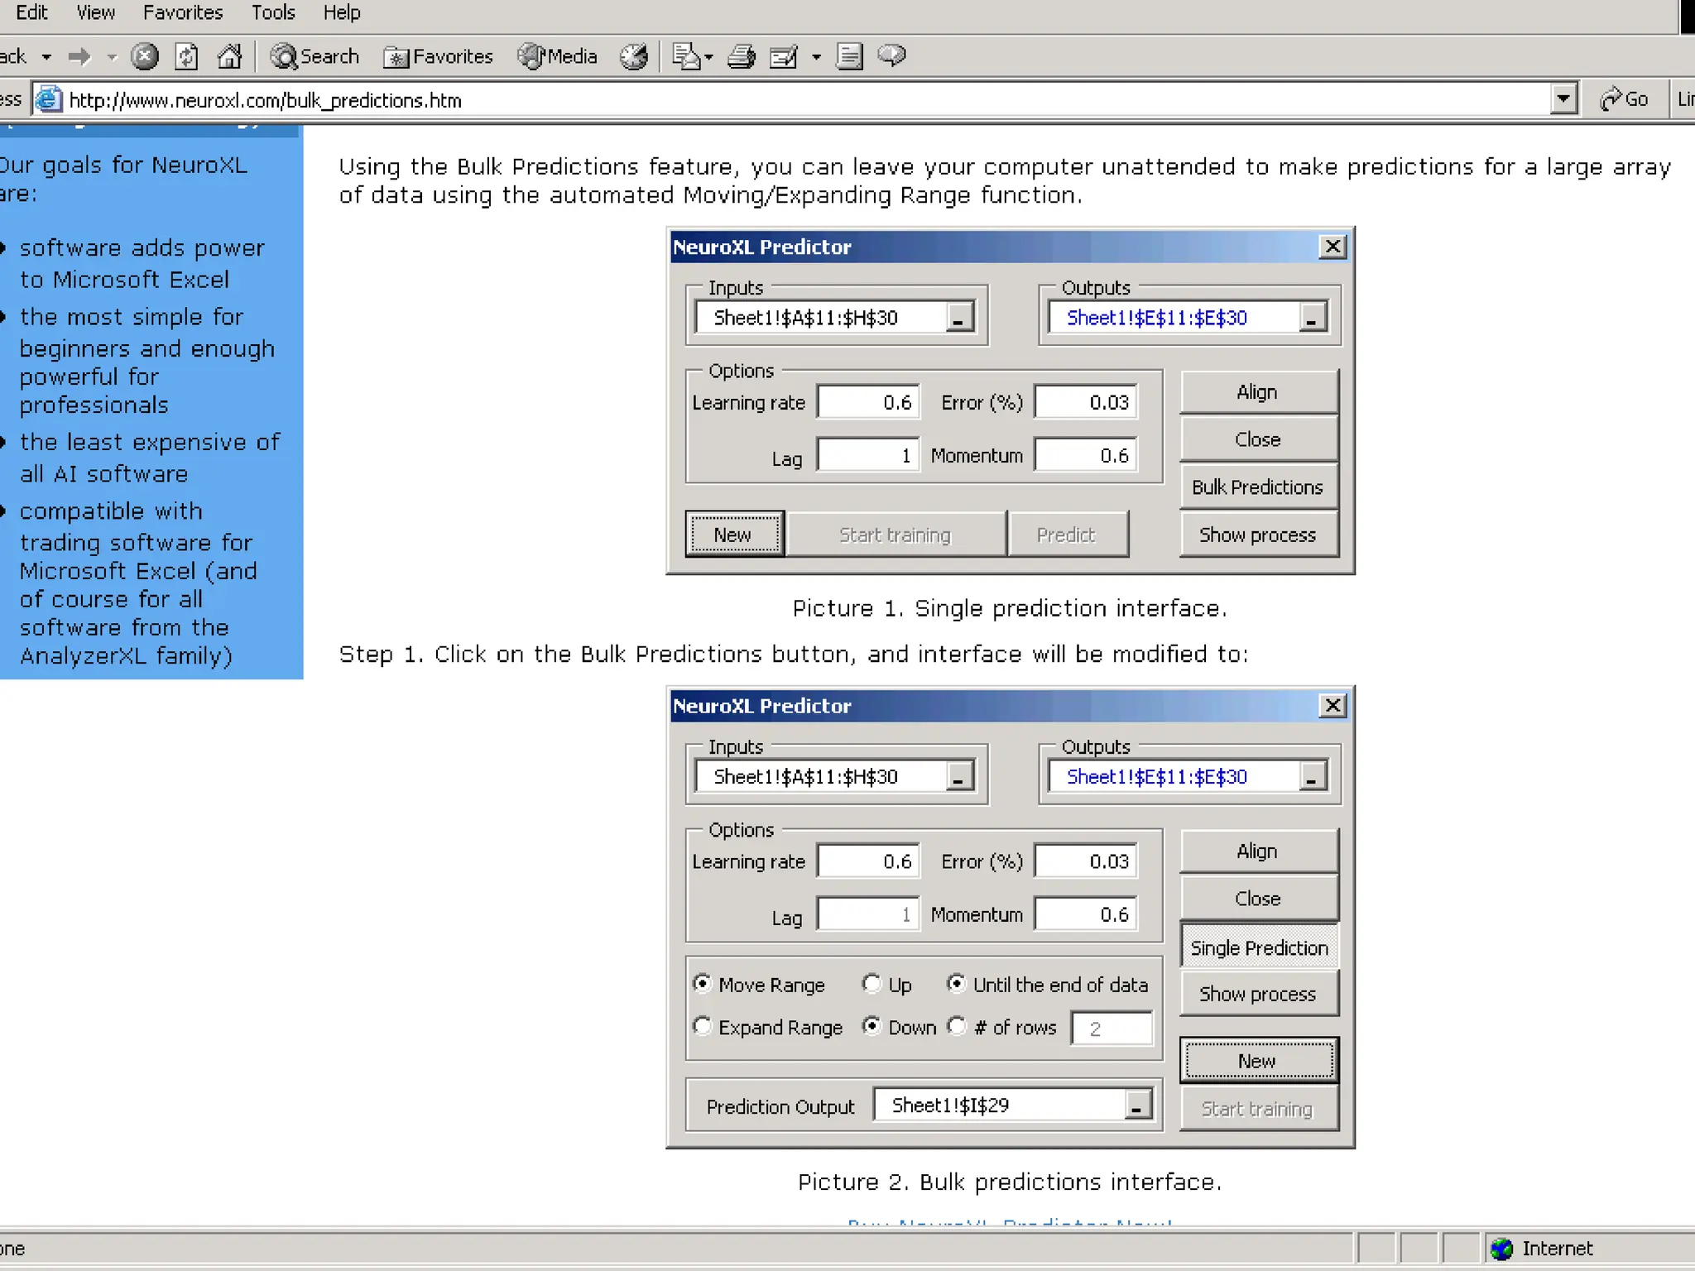This screenshot has width=1695, height=1271.
Task: Open the Tools menu
Action: coord(273,12)
